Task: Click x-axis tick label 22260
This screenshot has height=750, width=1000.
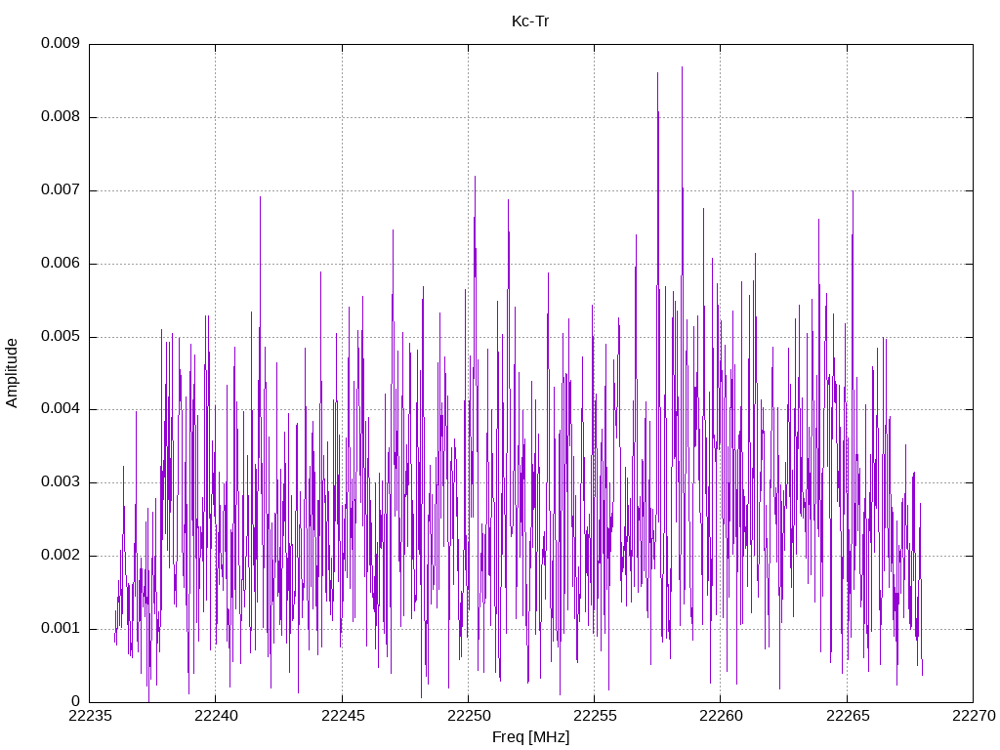Action: [721, 716]
